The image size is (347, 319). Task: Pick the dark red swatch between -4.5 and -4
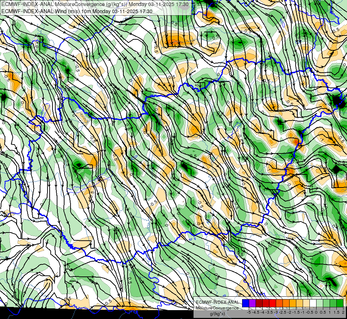tap(259, 303)
